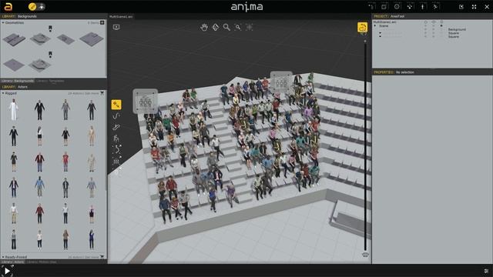This screenshot has height=277, width=493.
Task: Select the Orbit view tool
Action: (x=216, y=28)
